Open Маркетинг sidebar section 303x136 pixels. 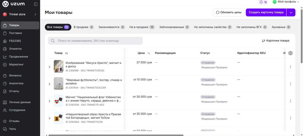(x=20, y=65)
